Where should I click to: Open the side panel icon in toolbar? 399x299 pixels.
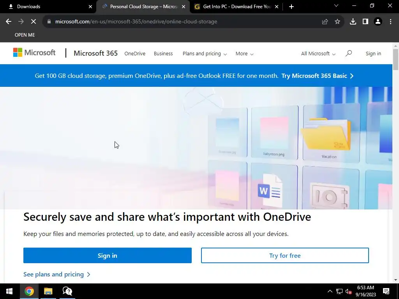pos(365,22)
